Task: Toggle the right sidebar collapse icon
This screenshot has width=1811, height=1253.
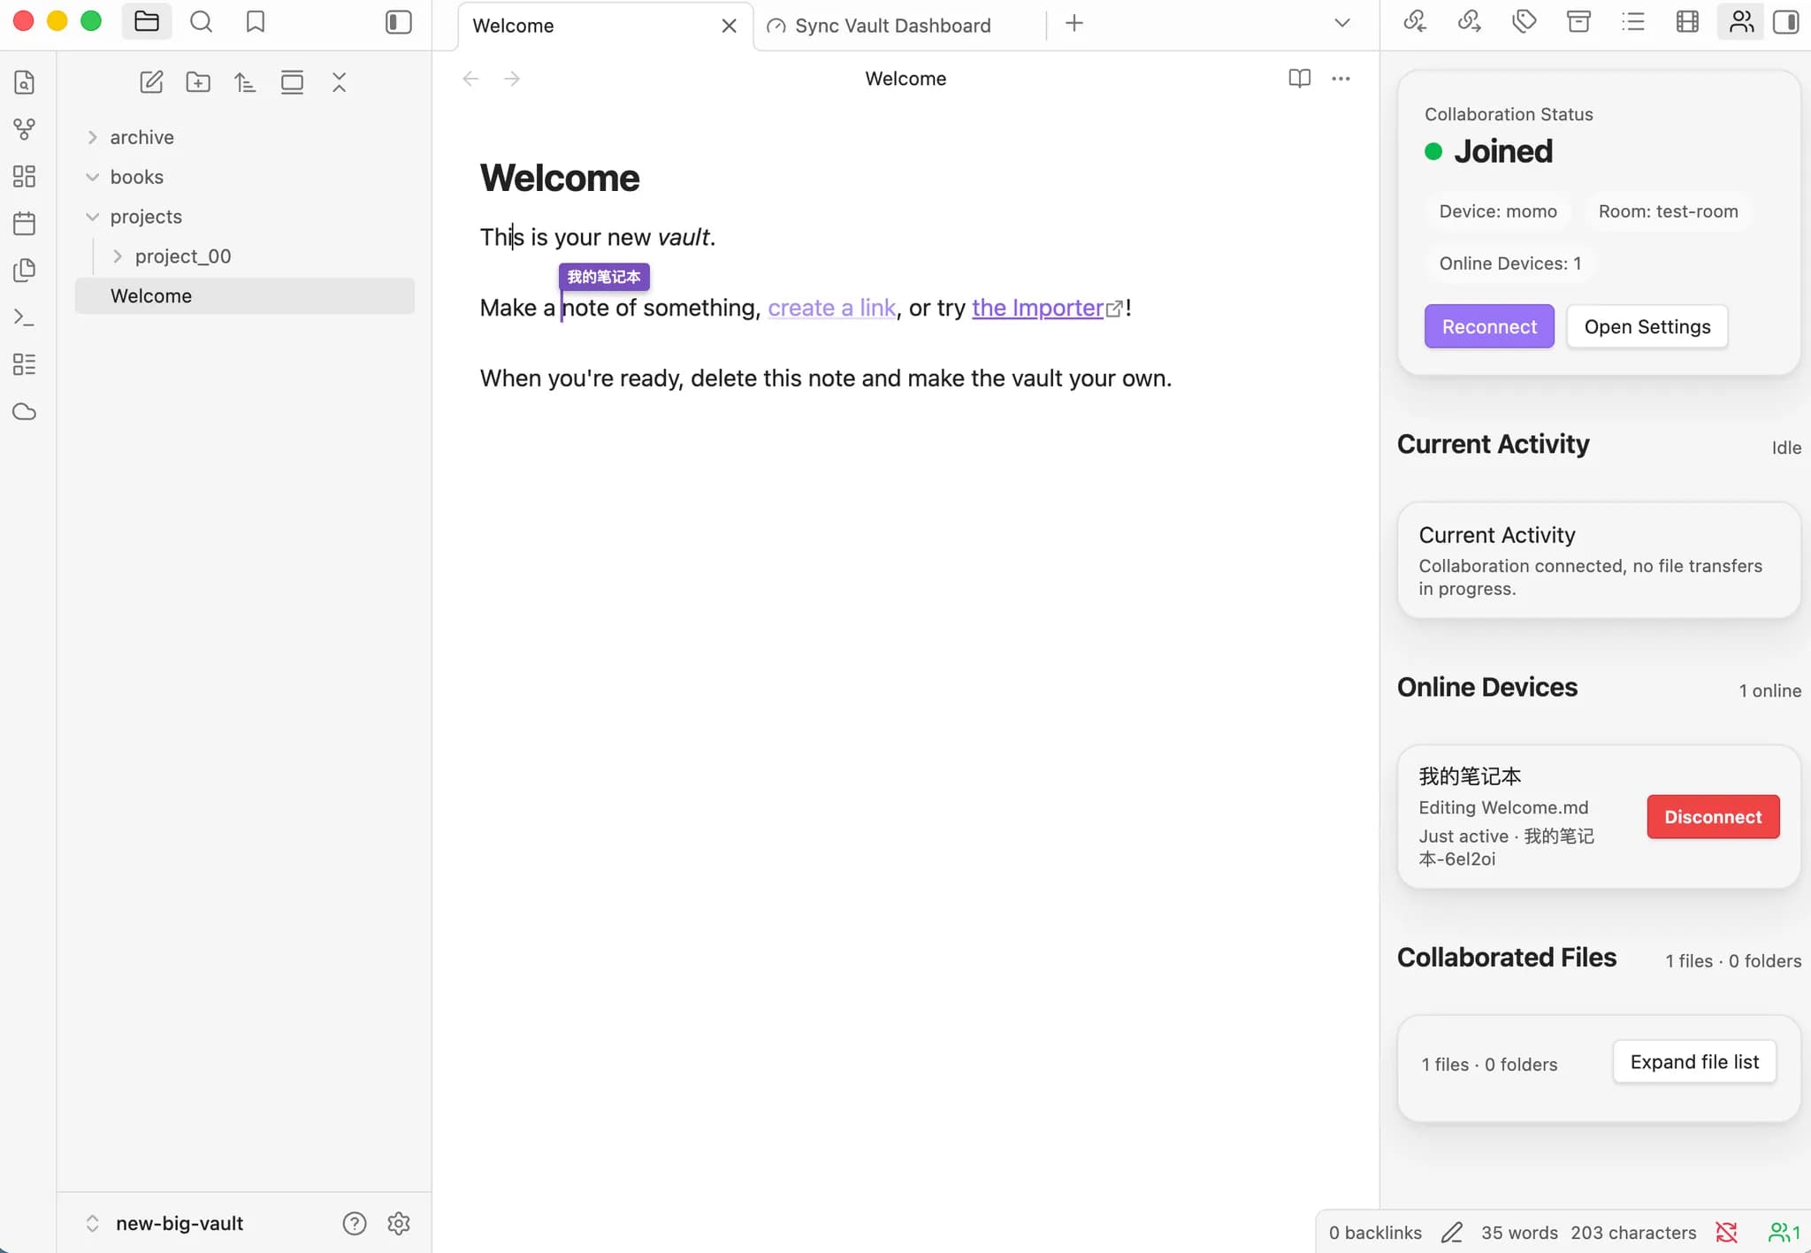Action: coord(1785,22)
